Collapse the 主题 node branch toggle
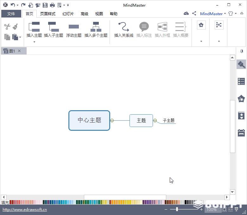The height and width of the screenshot is (215, 247). click(x=155, y=121)
